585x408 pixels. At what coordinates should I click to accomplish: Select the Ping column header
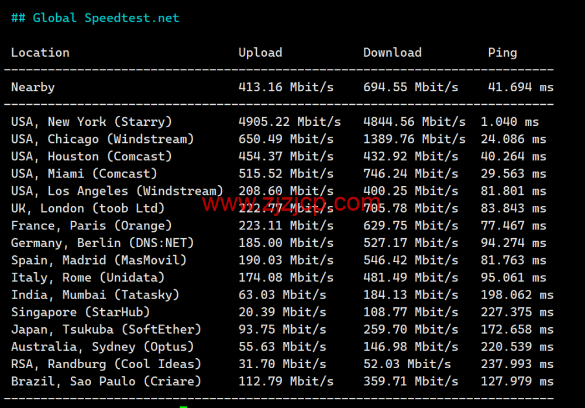tap(502, 53)
